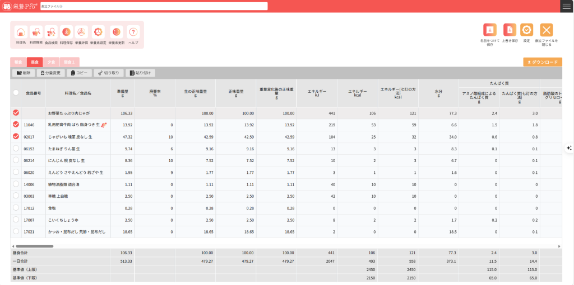This screenshot has height=285, width=574.
Task: Open the ヘルプ help icon
Action: tap(133, 32)
